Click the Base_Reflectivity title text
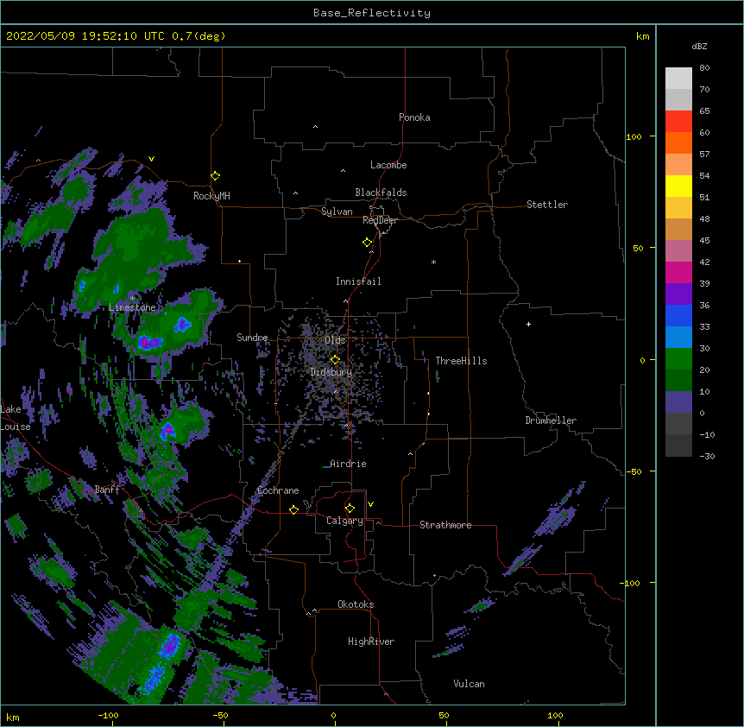The image size is (744, 727). pos(372,13)
